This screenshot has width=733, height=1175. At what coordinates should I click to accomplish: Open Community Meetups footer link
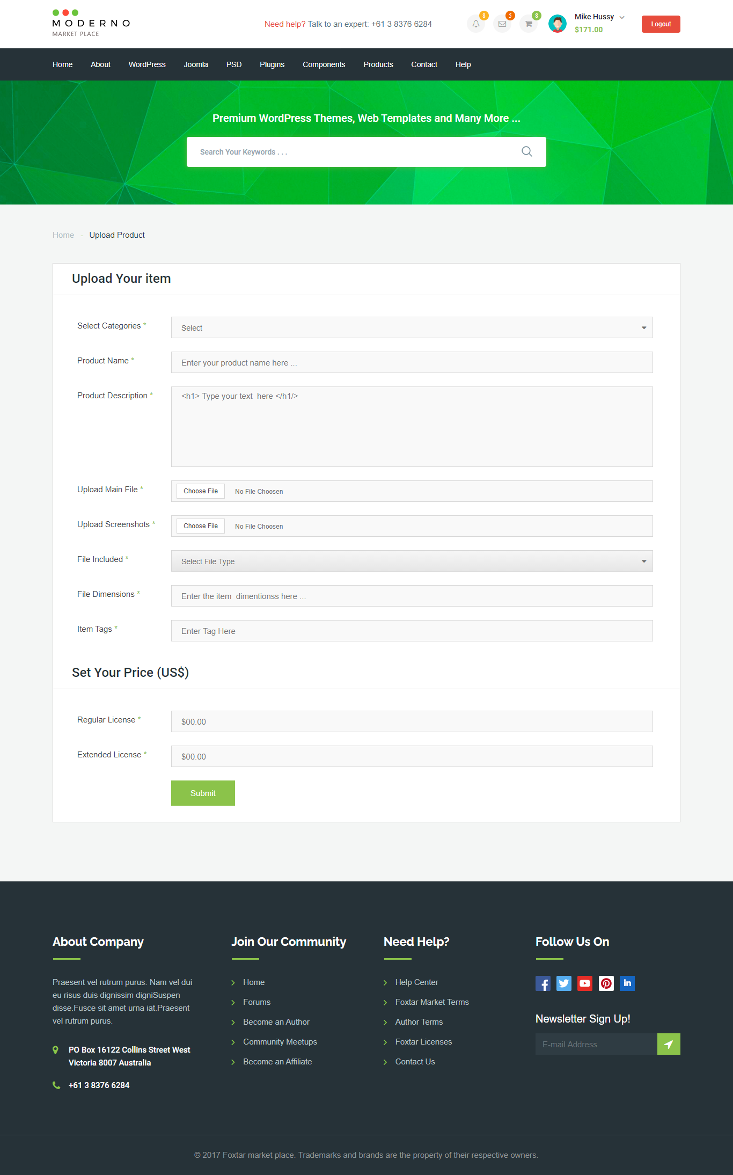pos(280,1042)
